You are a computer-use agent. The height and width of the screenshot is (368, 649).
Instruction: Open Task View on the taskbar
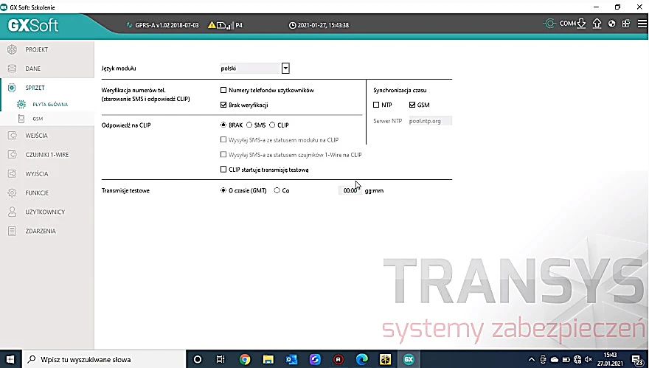[x=221, y=359]
